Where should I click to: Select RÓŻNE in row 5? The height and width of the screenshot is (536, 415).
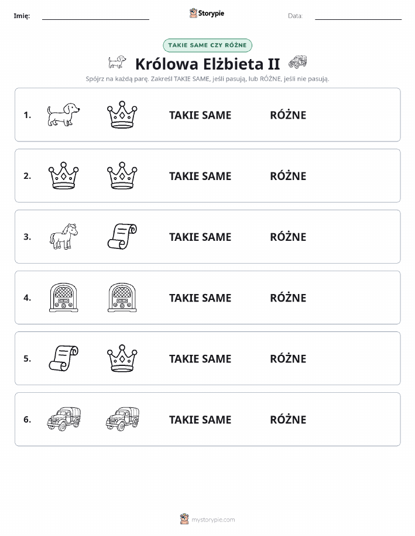tap(288, 358)
